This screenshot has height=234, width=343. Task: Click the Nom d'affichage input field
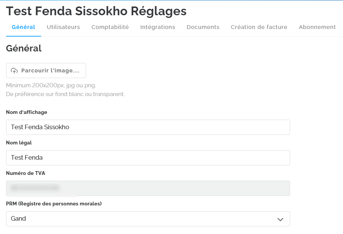point(148,127)
